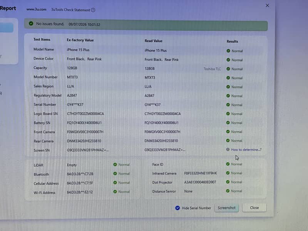Select Infrared Camera value F8P33320HNE1XF9HK
Viewport: 308px width, 231px height.
coord(200,173)
